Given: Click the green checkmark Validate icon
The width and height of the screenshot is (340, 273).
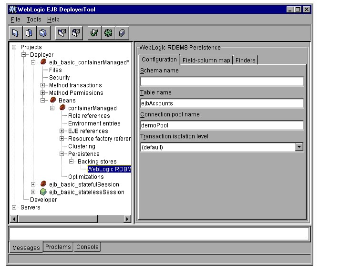Looking at the screenshot, I should (x=94, y=33).
